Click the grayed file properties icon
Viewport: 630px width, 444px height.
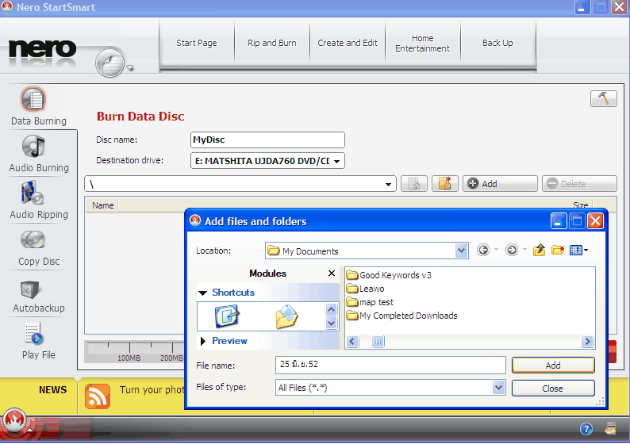tap(414, 183)
